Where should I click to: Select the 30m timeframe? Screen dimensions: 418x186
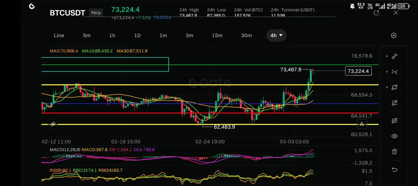click(x=246, y=35)
